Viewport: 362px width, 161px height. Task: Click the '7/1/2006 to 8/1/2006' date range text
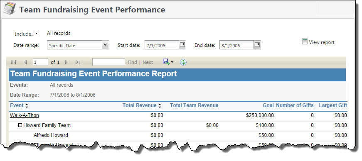[x=72, y=95]
